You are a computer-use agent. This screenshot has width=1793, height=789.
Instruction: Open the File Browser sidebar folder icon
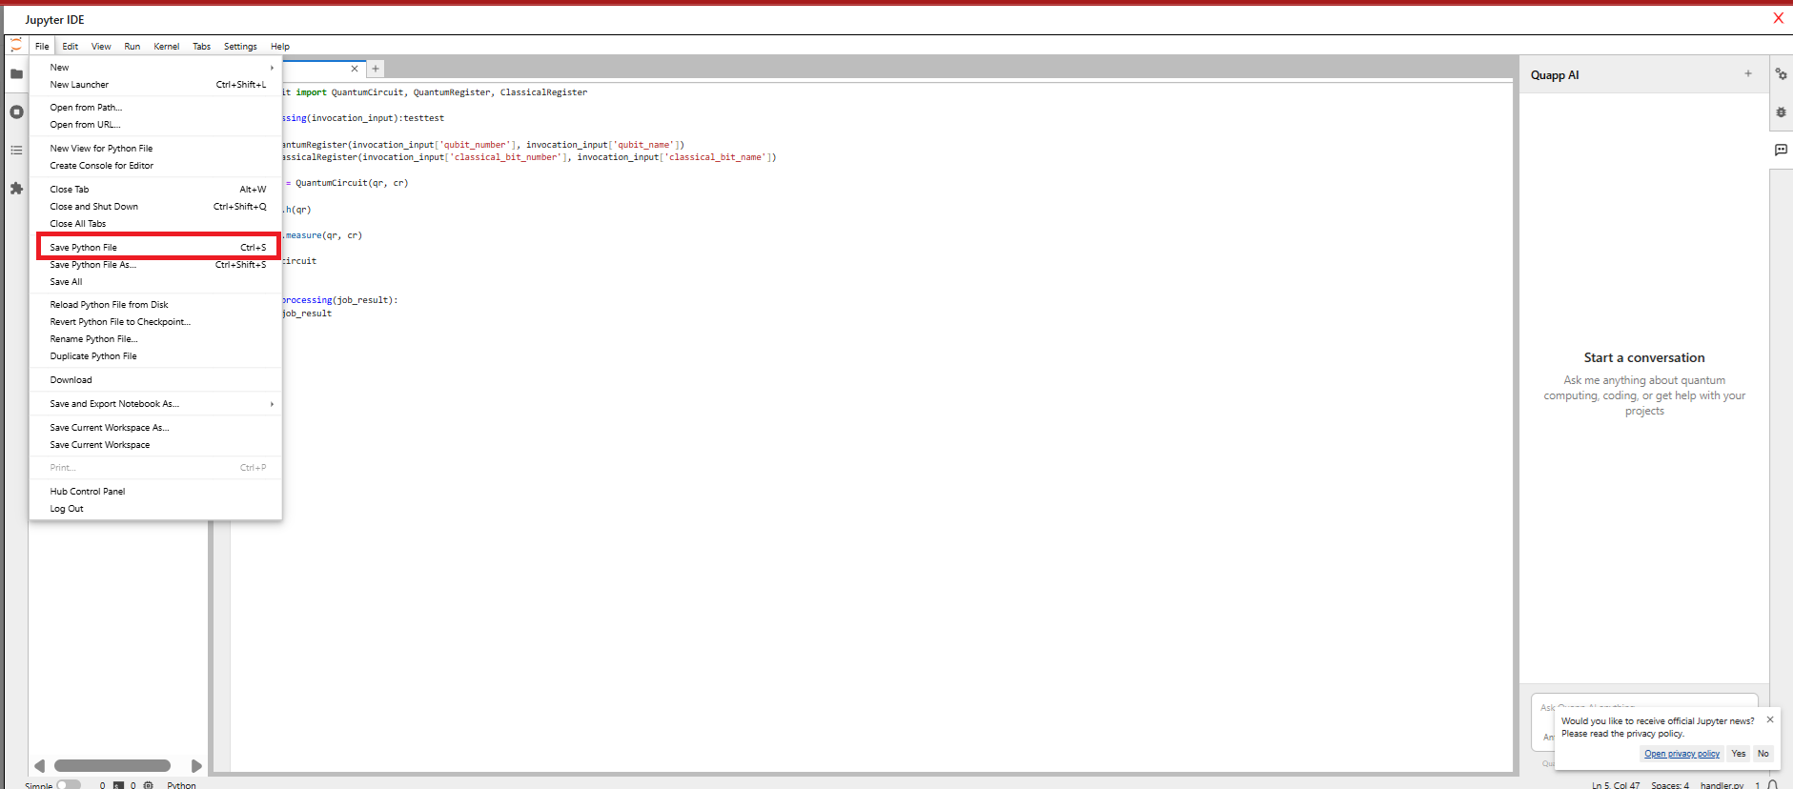[x=16, y=74]
